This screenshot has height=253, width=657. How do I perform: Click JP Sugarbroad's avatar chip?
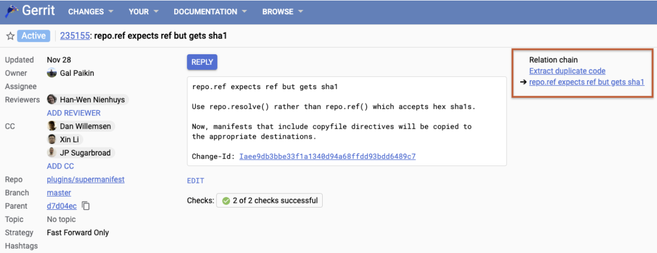[x=52, y=153]
